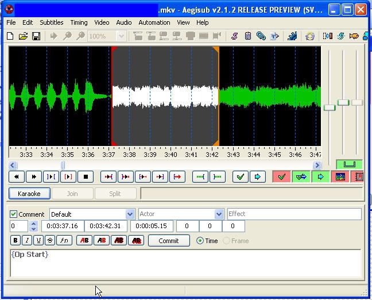Open the Subtitles menu
372x300 pixels.
tap(52, 22)
